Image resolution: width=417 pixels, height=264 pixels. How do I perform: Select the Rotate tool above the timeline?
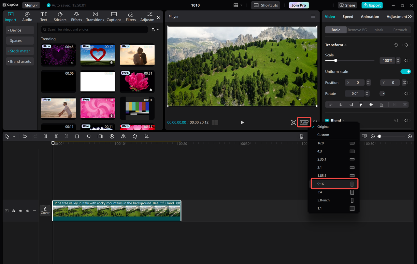pyautogui.click(x=135, y=136)
